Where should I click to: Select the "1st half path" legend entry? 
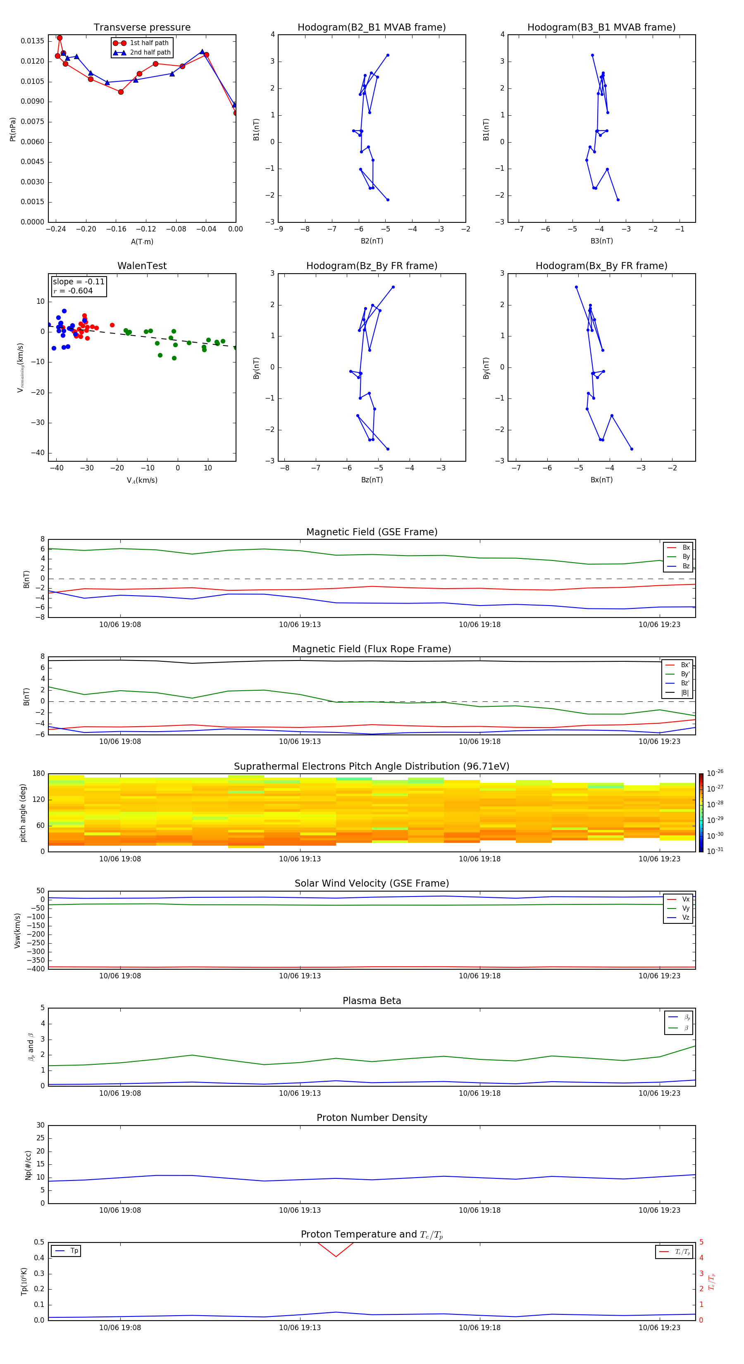pos(141,43)
